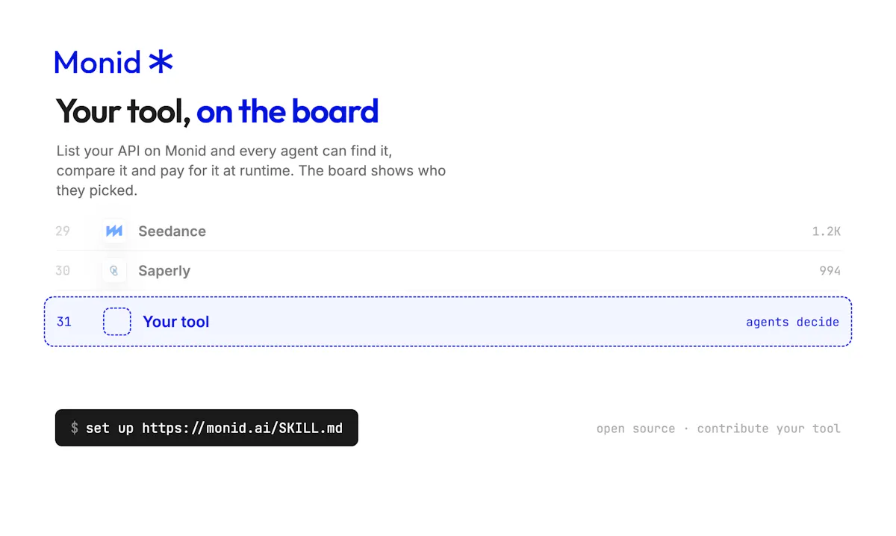Viewport: 896px width, 536px height.
Task: Click the dollar sign prompt symbol
Action: (75, 429)
